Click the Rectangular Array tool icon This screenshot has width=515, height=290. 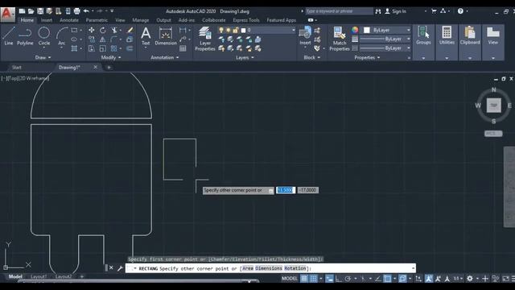pos(114,48)
